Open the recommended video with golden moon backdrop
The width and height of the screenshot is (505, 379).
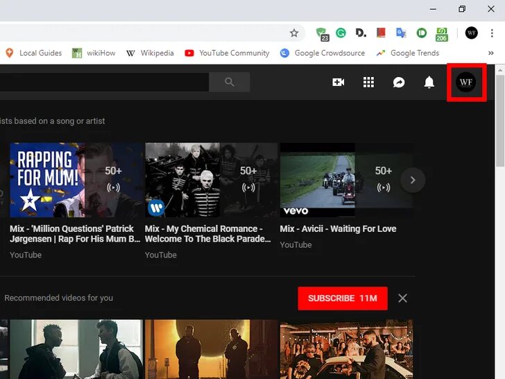point(212,349)
